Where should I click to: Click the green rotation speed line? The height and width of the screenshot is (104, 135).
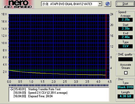coord(57,70)
